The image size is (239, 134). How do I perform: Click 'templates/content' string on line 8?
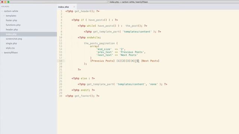[x=137, y=32]
